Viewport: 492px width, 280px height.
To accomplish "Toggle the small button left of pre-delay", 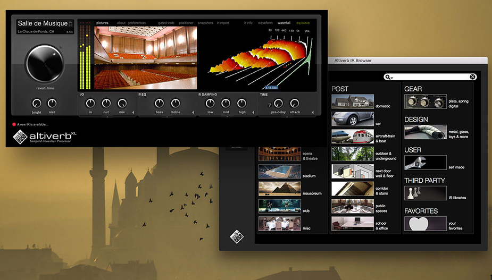I will point(269,105).
